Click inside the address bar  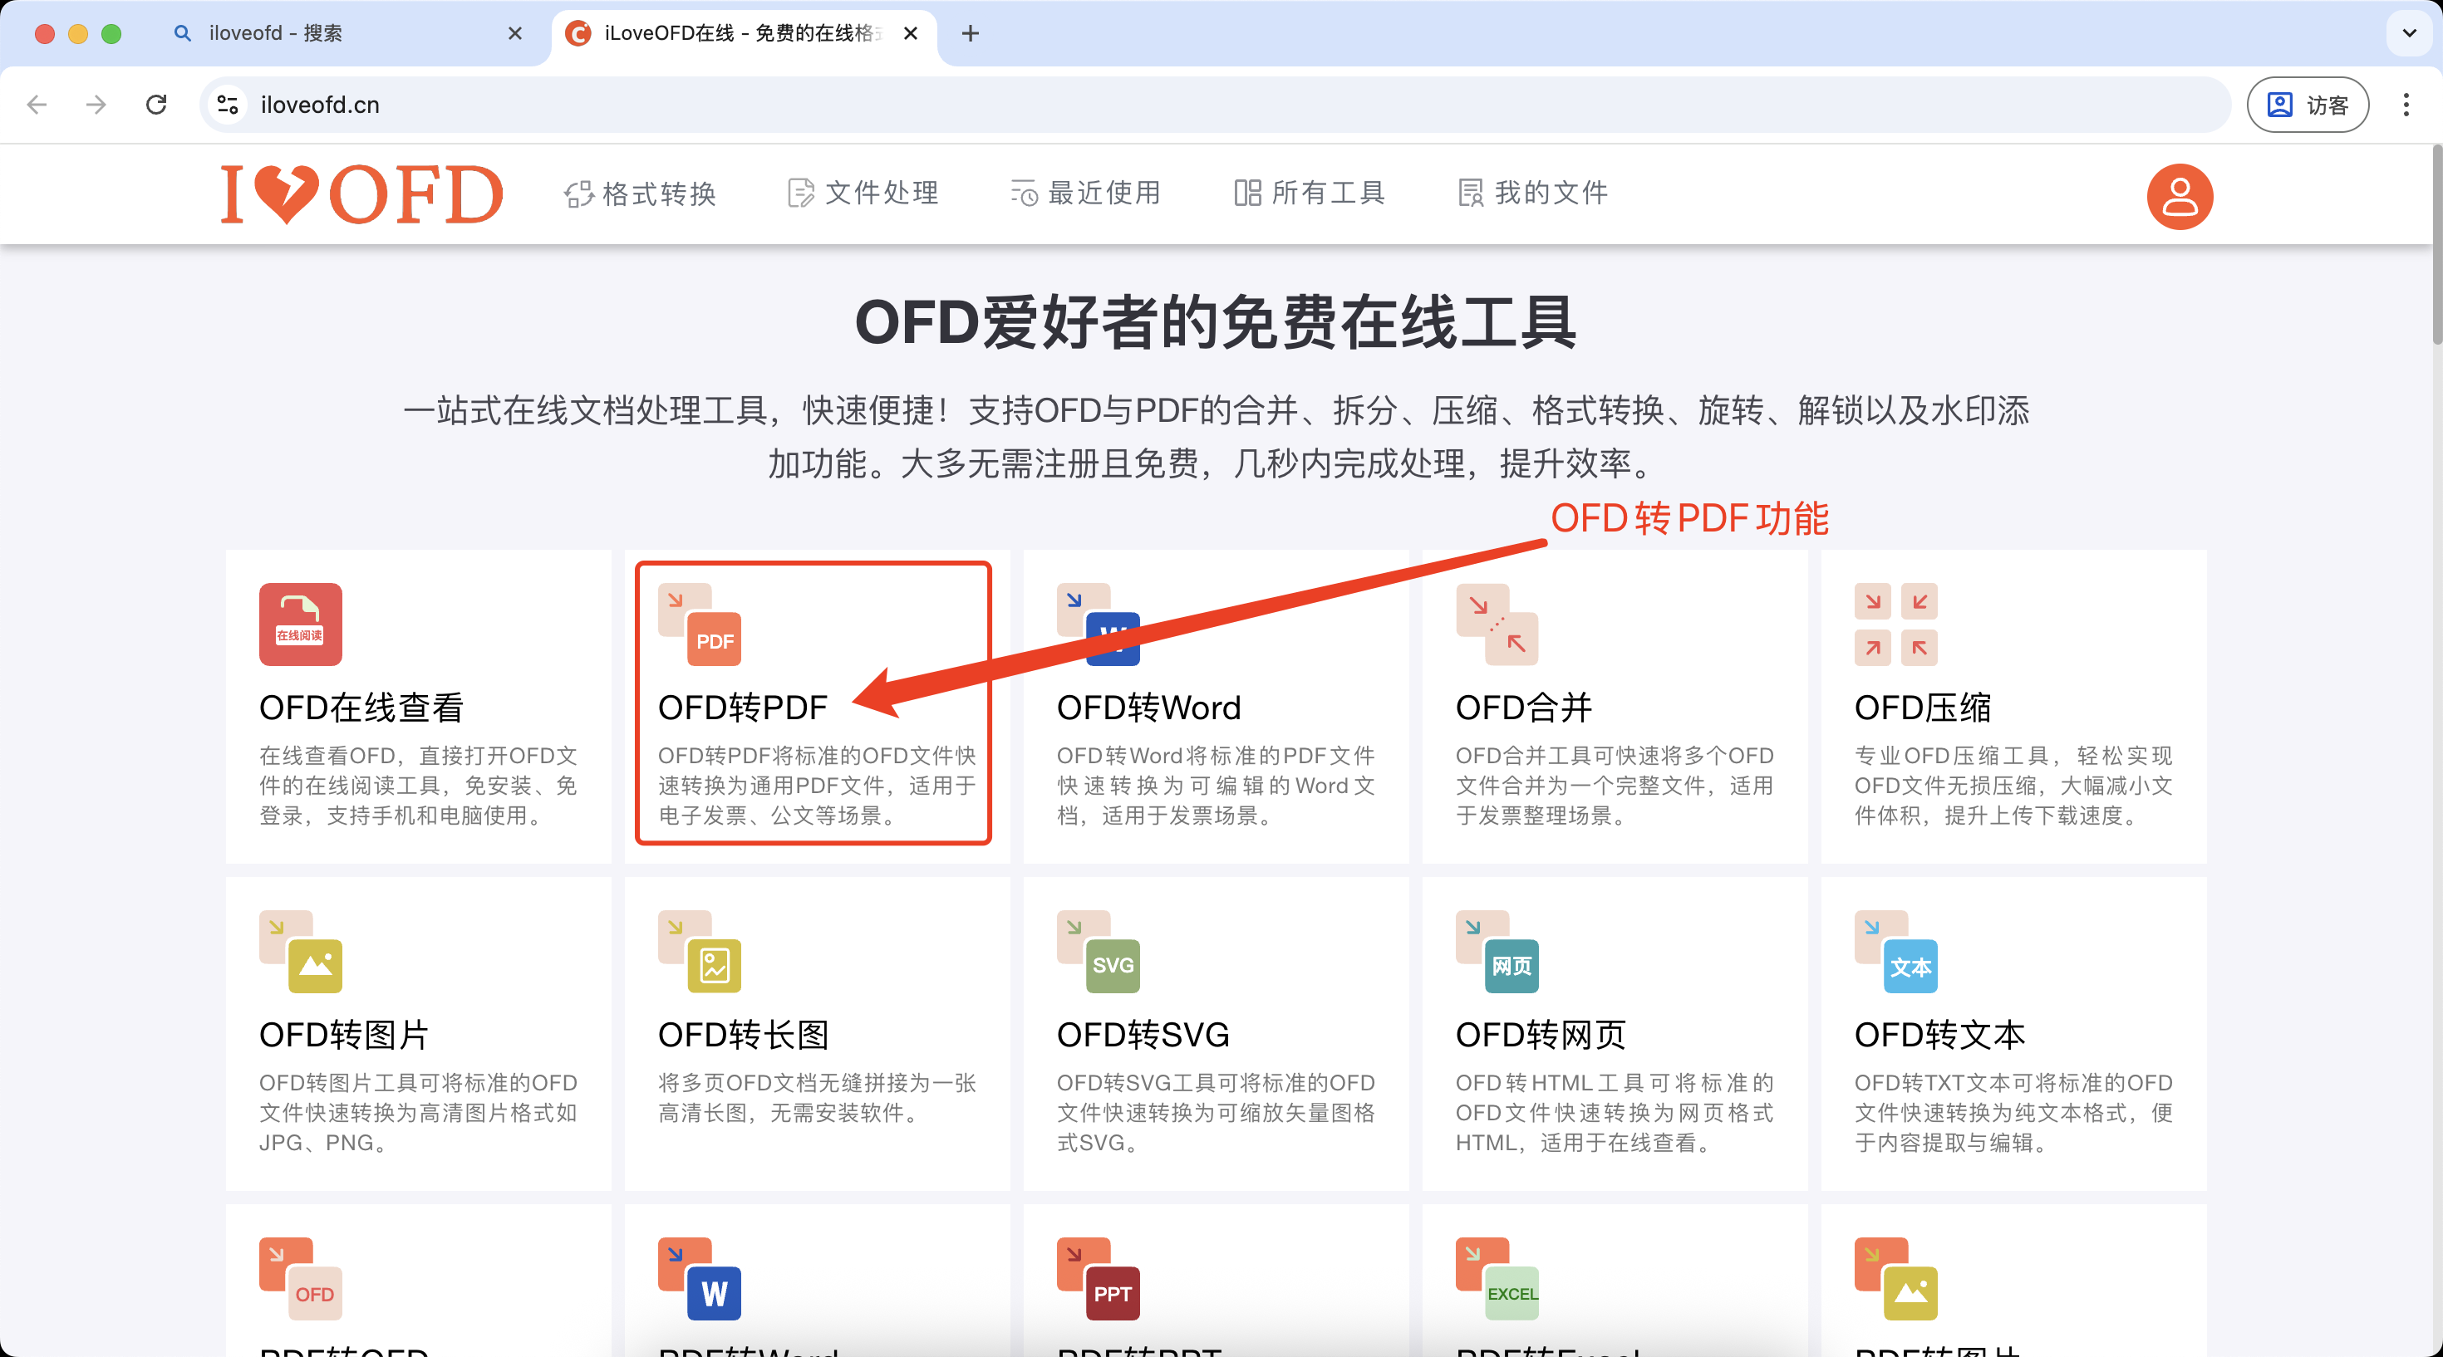click(759, 105)
